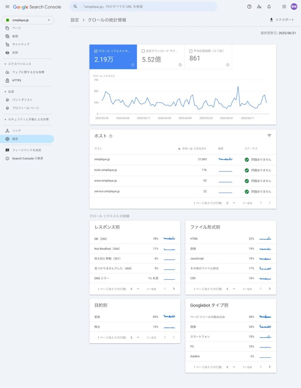Click the 設定 breadcrumb link
This screenshot has height=388, width=301.
tap(74, 20)
